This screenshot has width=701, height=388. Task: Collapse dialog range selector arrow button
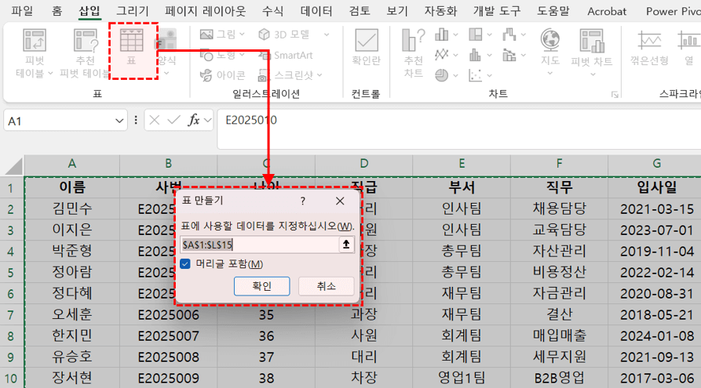(x=346, y=245)
